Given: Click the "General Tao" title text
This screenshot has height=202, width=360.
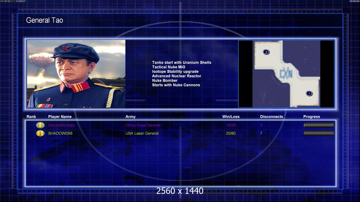Looking at the screenshot, I should point(45,20).
